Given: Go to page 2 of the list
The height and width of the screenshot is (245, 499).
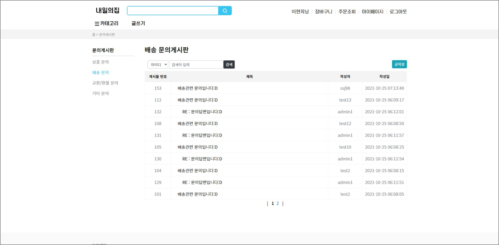Looking at the screenshot, I should (277, 204).
